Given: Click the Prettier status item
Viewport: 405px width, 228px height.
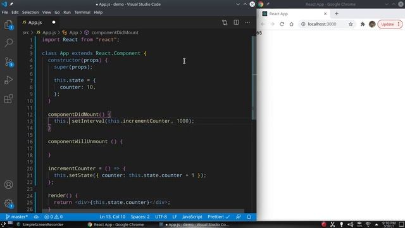Looking at the screenshot, I should 218,217.
